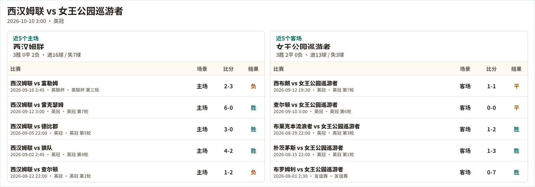Click the 场景 column header in the 西汉姆联 table
The height and width of the screenshot is (187, 535).
[x=202, y=69]
